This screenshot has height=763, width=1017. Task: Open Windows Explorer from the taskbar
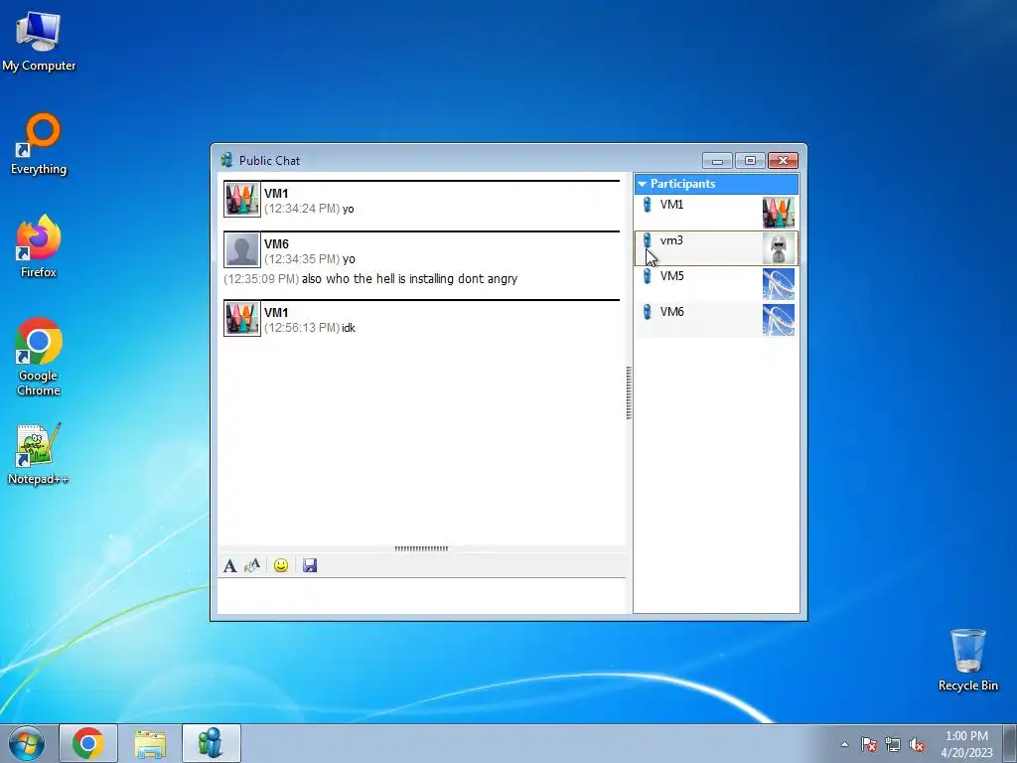point(150,743)
